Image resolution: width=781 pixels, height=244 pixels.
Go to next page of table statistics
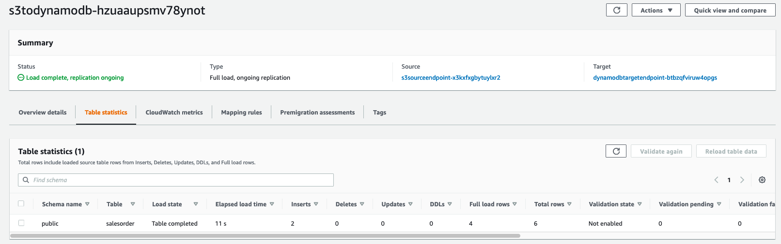click(x=742, y=180)
